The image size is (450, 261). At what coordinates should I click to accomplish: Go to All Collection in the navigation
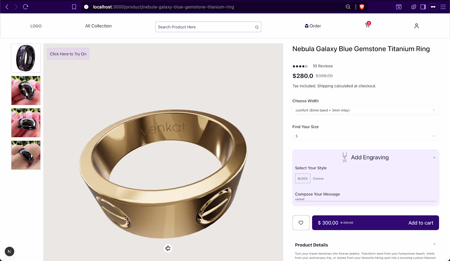[98, 26]
